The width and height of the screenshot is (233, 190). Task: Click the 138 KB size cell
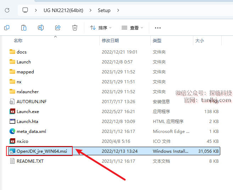click(211, 112)
